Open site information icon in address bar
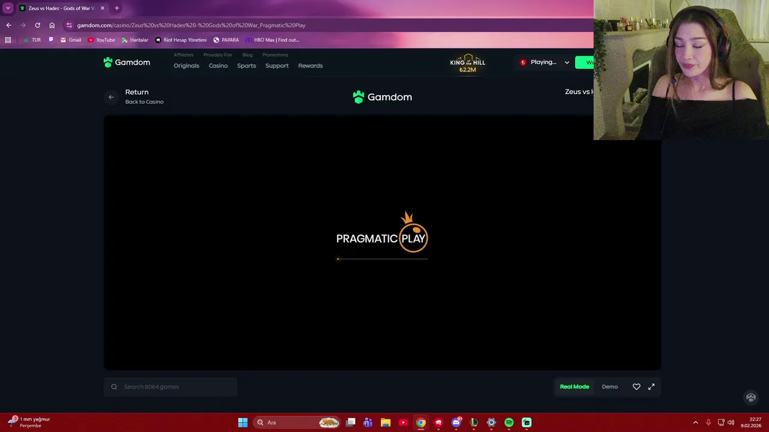The width and height of the screenshot is (769, 432). 69,25
